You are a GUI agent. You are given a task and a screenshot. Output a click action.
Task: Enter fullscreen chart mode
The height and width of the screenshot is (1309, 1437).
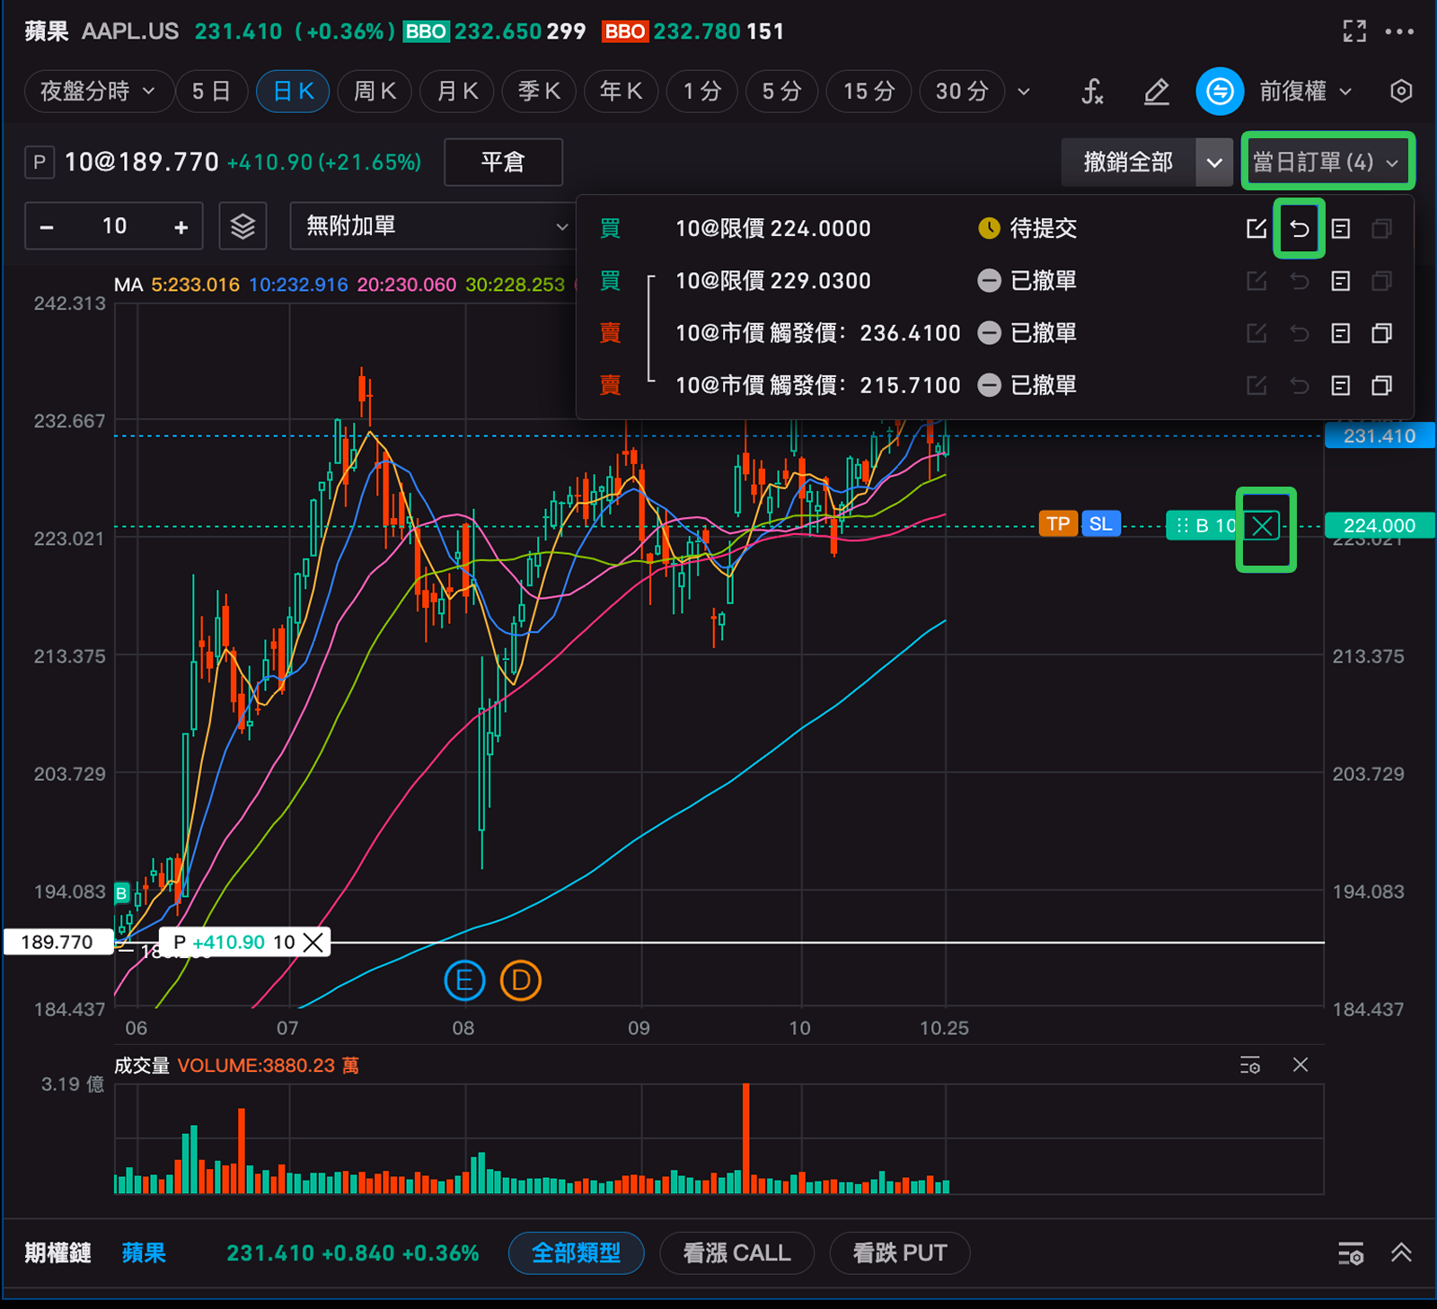pos(1353,31)
